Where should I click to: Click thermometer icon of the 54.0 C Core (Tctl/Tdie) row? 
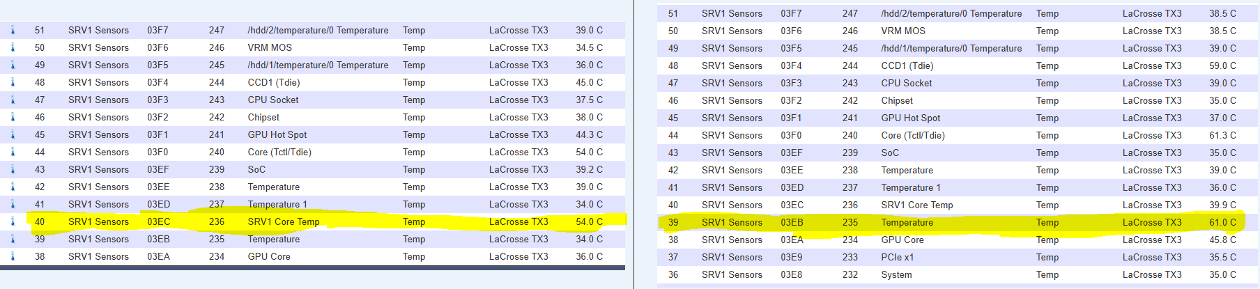13,152
